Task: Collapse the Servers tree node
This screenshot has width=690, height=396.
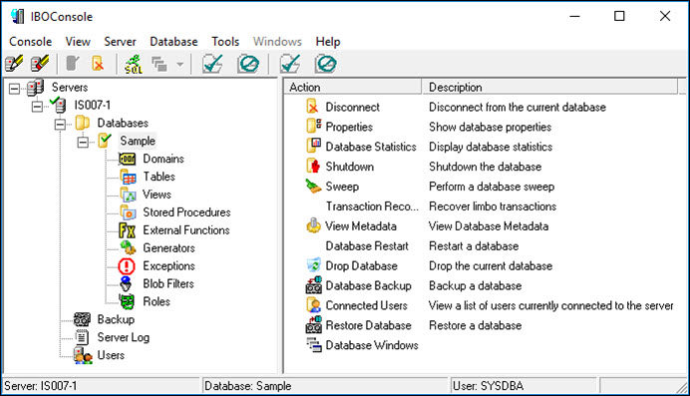Action: [x=15, y=89]
